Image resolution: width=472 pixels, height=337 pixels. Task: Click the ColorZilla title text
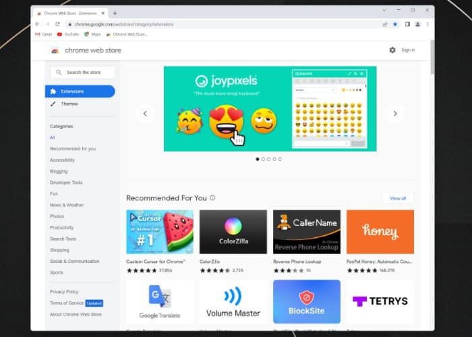[x=210, y=262]
